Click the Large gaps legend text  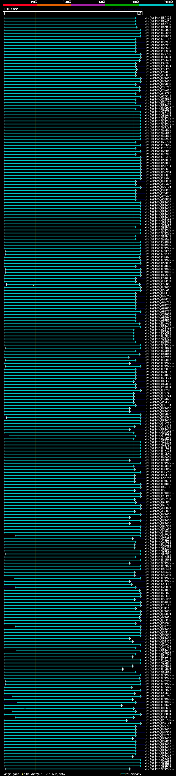click(34, 774)
